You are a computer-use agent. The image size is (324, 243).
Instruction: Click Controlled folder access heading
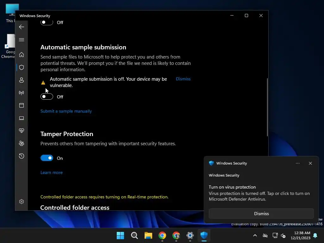point(75,207)
